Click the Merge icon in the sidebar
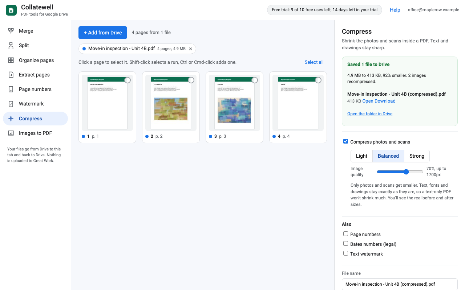 click(11, 31)
